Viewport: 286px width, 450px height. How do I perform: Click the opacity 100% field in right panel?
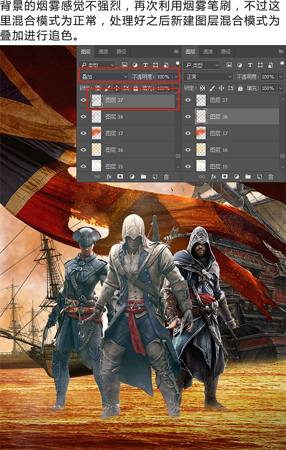click(268, 77)
